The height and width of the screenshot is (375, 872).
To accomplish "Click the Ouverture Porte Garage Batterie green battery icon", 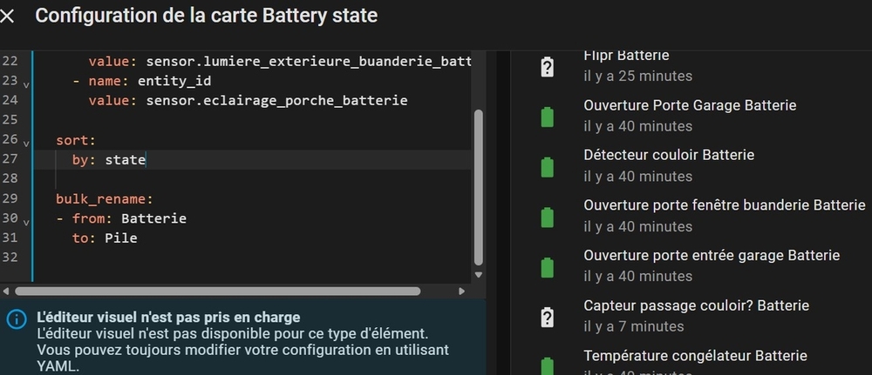I will click(548, 117).
